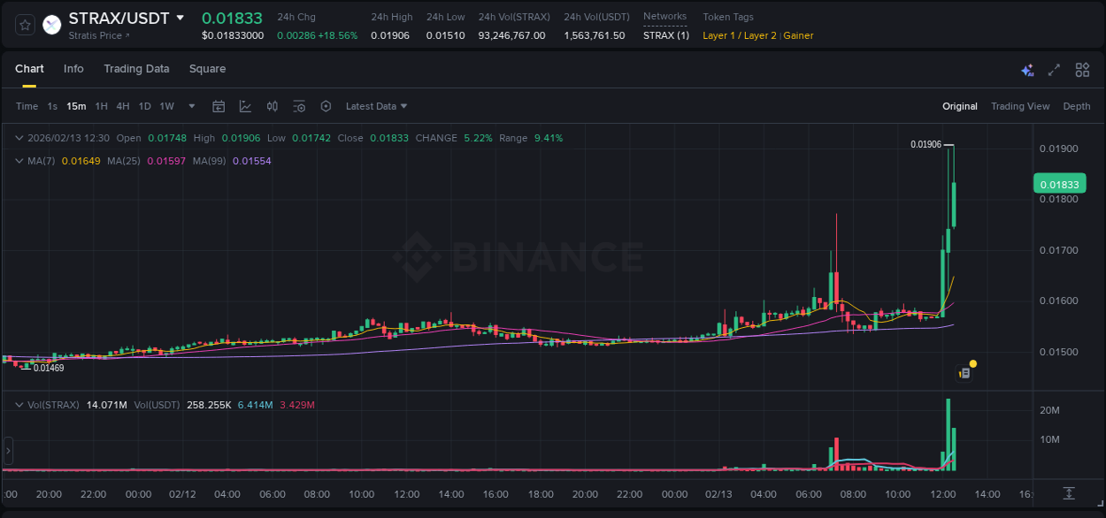Open the Stratis Price external link
This screenshot has height=518, width=1106.
coord(97,35)
